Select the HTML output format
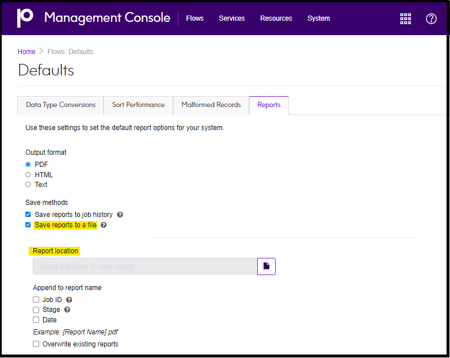 pyautogui.click(x=28, y=175)
